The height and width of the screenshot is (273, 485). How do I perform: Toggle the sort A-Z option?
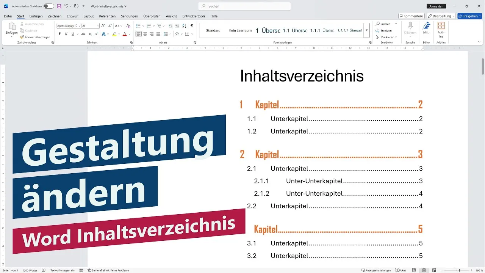(185, 26)
